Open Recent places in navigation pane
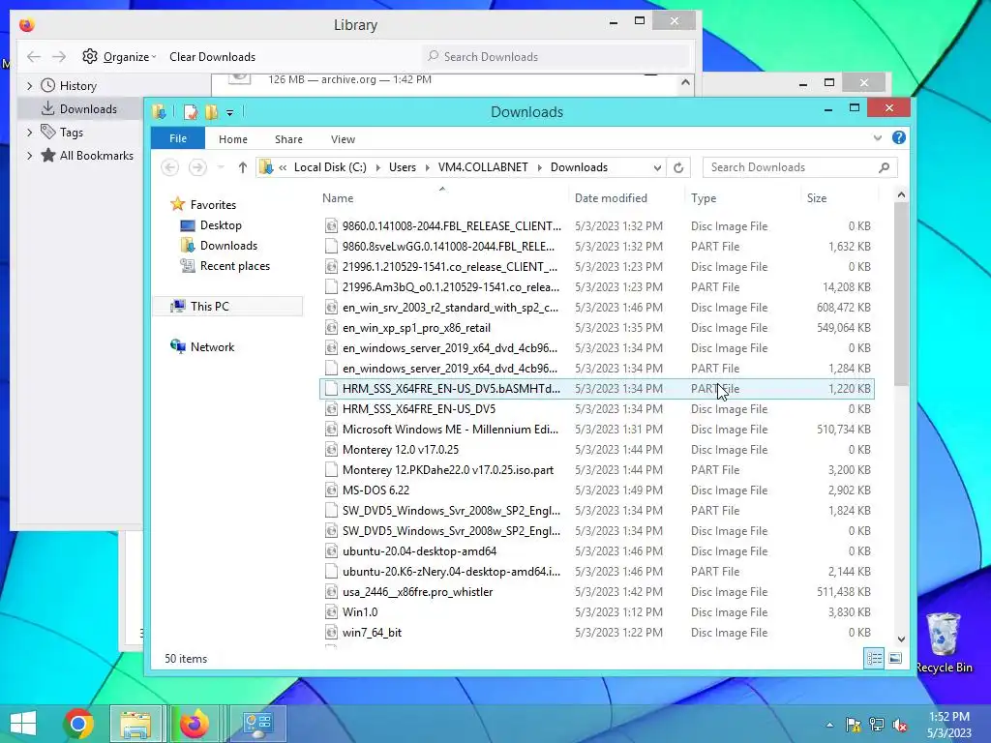 234,266
